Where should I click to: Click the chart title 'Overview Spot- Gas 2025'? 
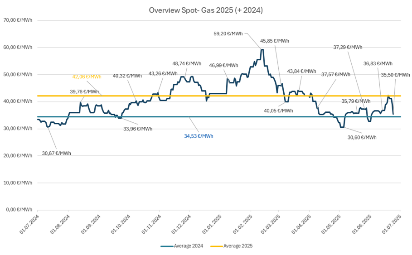[205, 10]
